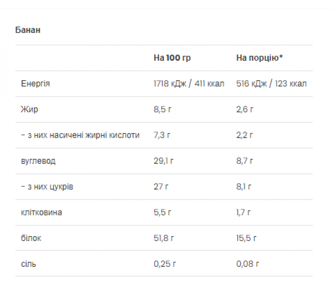The width and height of the screenshot is (333, 308).
Task: Click the сіль row label
Action: pyautogui.click(x=28, y=264)
